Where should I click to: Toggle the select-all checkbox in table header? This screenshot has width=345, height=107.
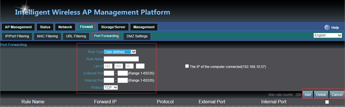click(x=327, y=102)
